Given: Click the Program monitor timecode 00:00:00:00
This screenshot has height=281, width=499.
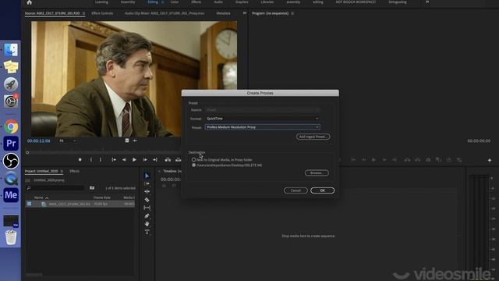Looking at the screenshot, I should [x=479, y=140].
